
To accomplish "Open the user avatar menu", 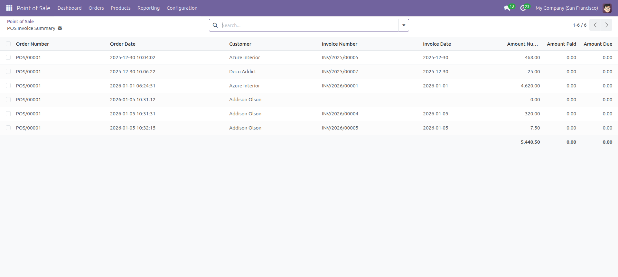I will pos(607,8).
